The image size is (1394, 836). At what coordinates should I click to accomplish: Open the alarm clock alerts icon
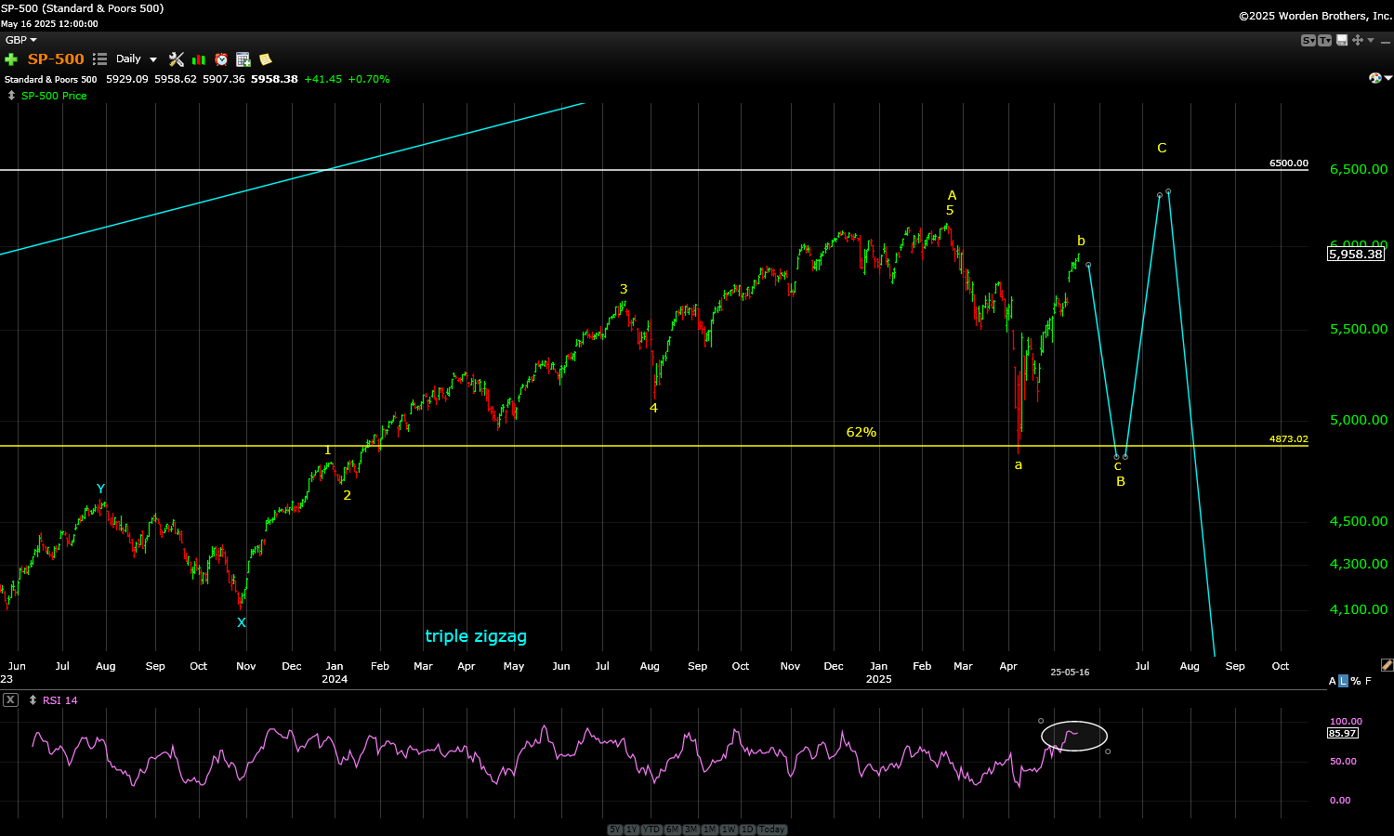click(x=221, y=59)
